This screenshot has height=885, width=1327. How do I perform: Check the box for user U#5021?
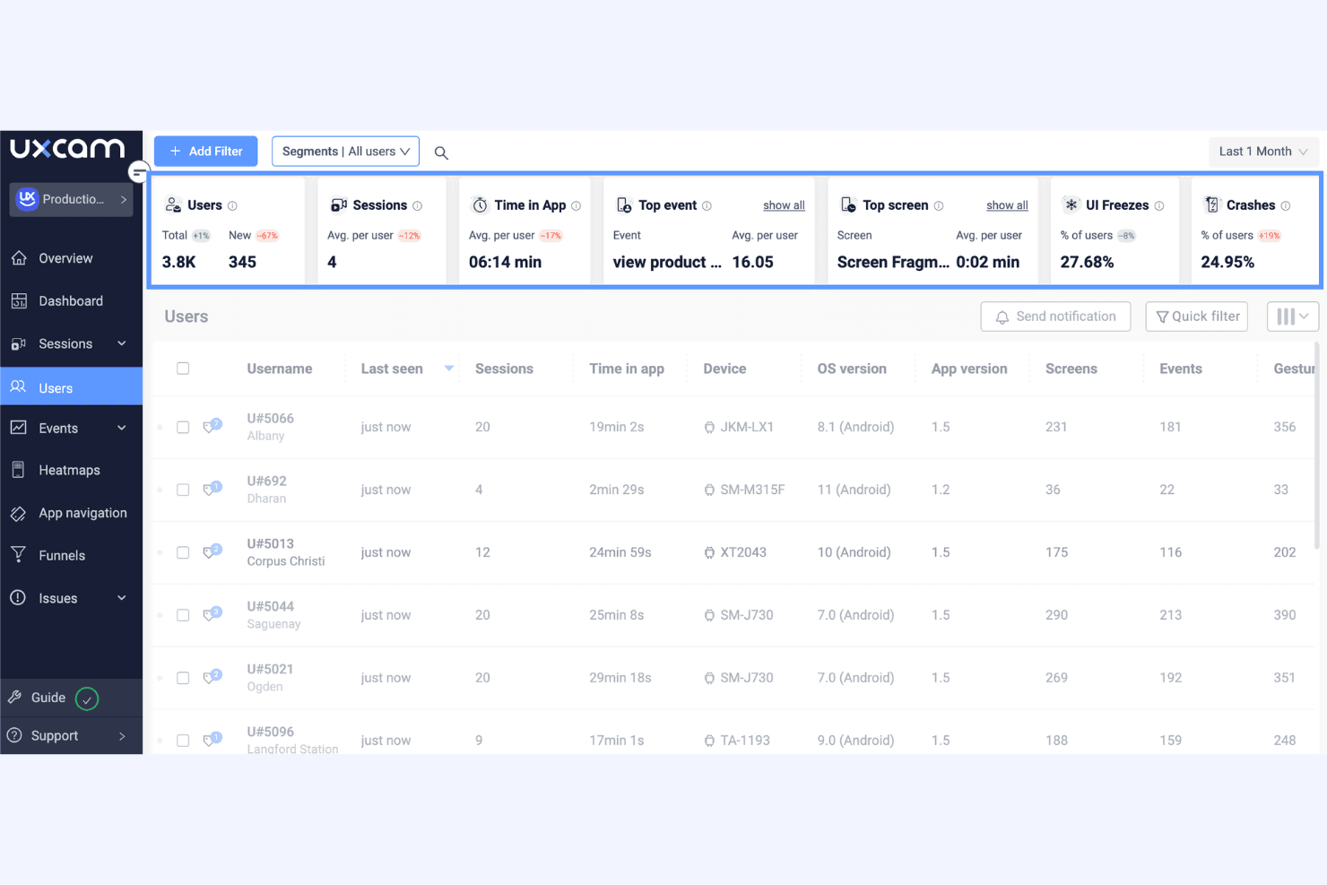183,679
